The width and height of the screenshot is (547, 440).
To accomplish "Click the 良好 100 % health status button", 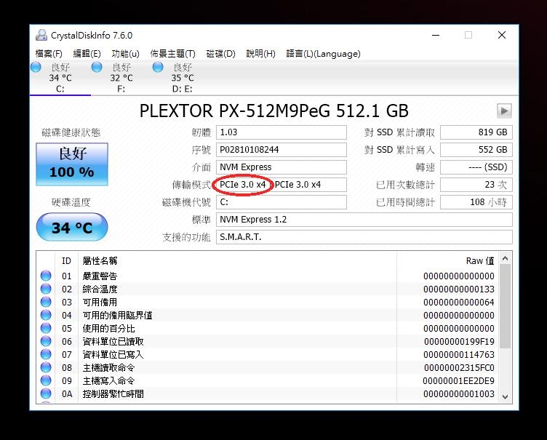I will [72, 164].
